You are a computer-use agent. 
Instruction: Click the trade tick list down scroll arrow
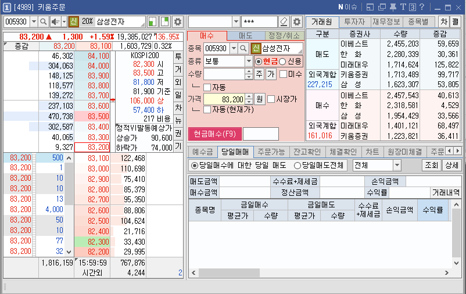pos(69,252)
